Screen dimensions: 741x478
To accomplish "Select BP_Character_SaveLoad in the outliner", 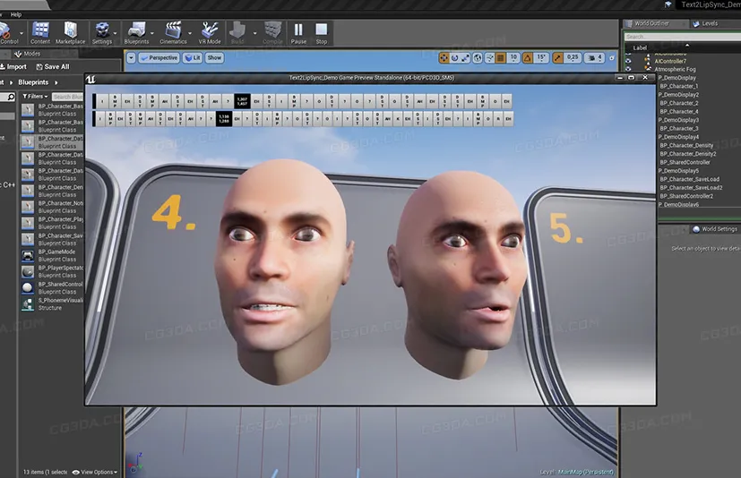I will [x=690, y=180].
